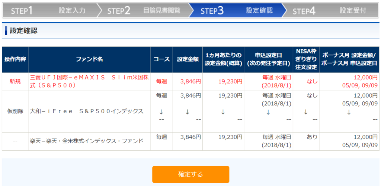Select STEP4 設定受付 step
This screenshot has width=381, height=186.
click(330, 11)
